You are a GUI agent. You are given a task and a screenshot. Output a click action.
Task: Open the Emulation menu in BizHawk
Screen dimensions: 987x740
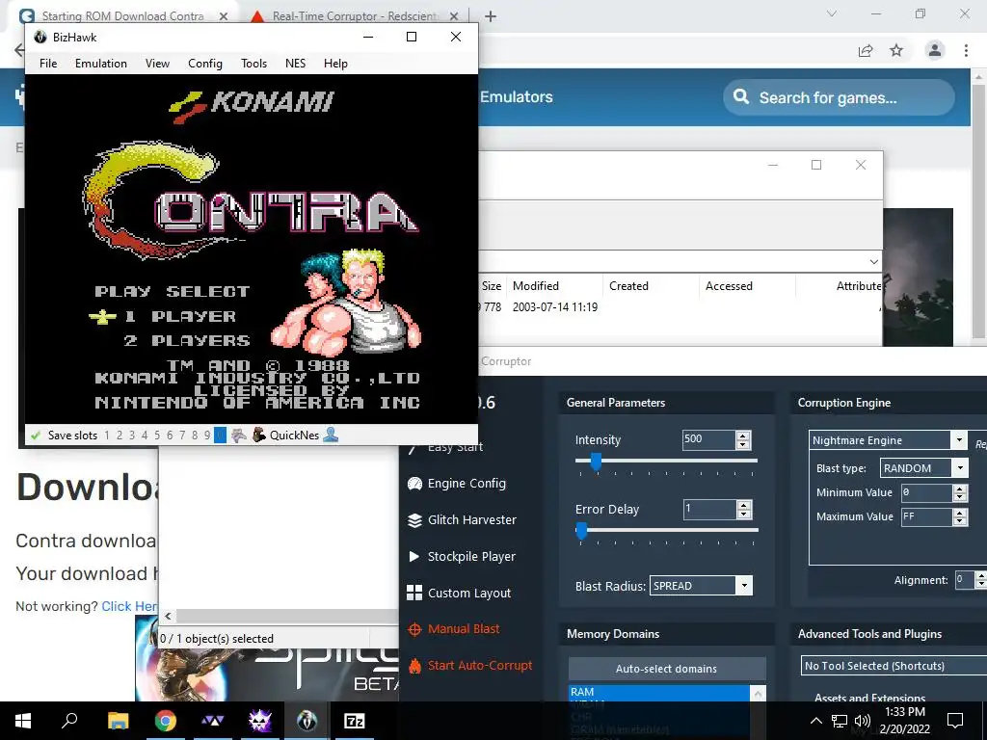[100, 64]
